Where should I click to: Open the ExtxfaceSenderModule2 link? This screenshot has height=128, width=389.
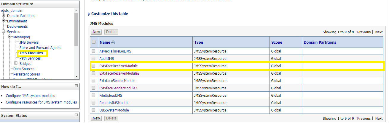click(118, 88)
